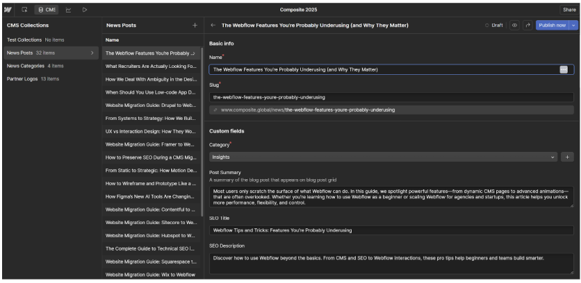Open 'The Webflow Features You're Probably' post
Viewport: 581px width, 283px height.
tap(152, 53)
